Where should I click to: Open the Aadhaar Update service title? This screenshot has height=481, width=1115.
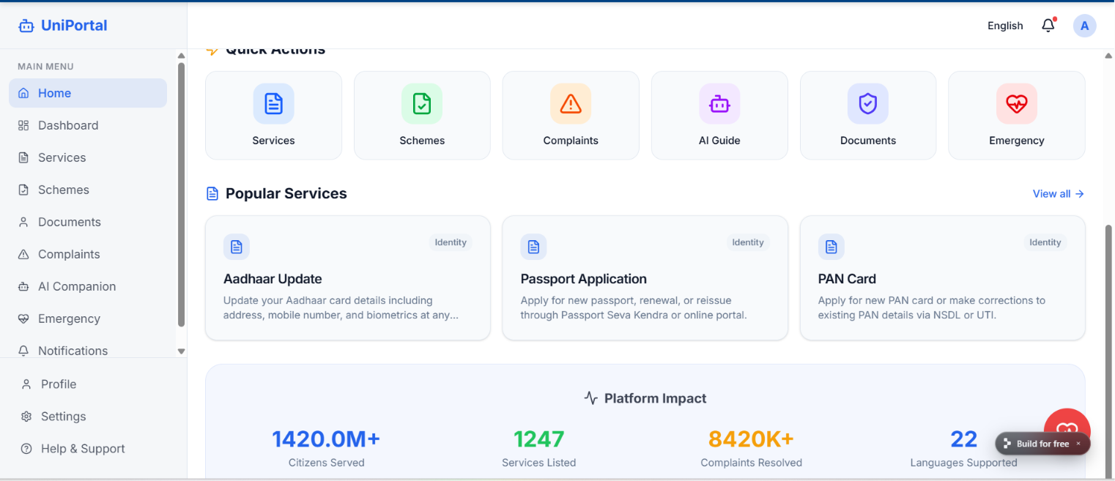[x=273, y=279]
